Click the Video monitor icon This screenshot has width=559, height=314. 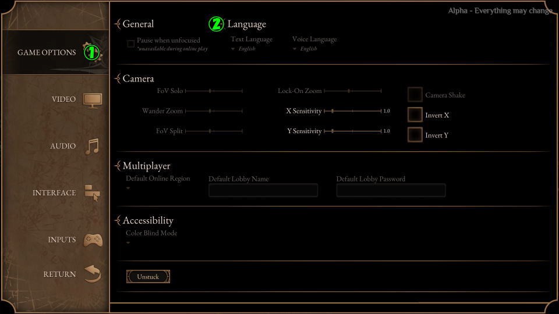(x=93, y=101)
